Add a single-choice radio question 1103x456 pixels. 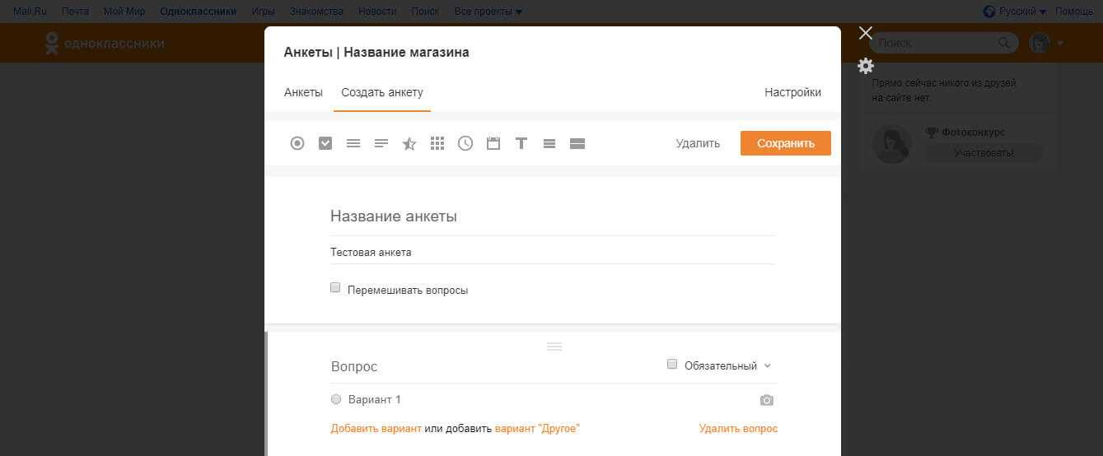pos(297,143)
